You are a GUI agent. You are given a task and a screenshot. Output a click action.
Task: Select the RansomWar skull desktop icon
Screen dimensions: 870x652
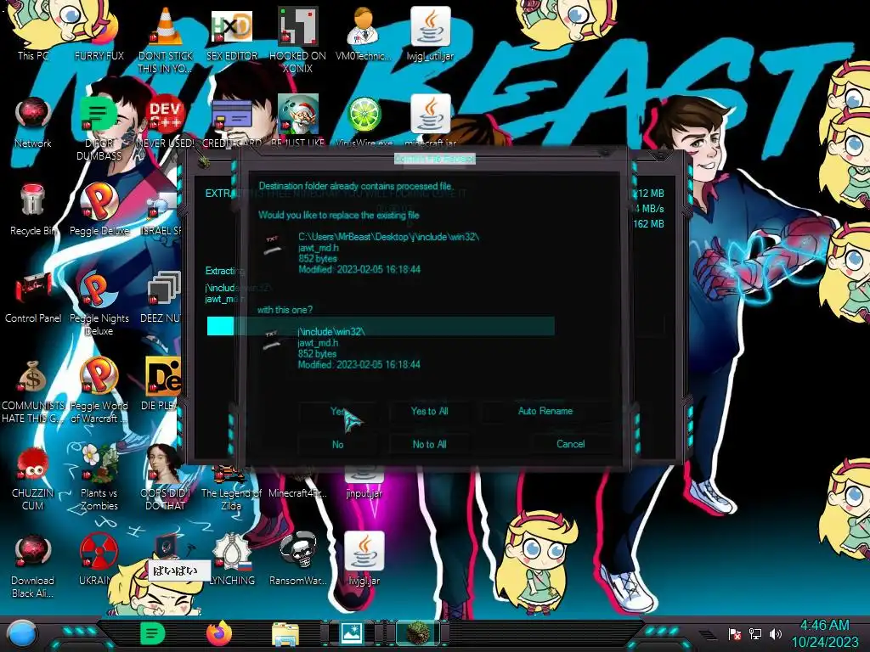[298, 560]
